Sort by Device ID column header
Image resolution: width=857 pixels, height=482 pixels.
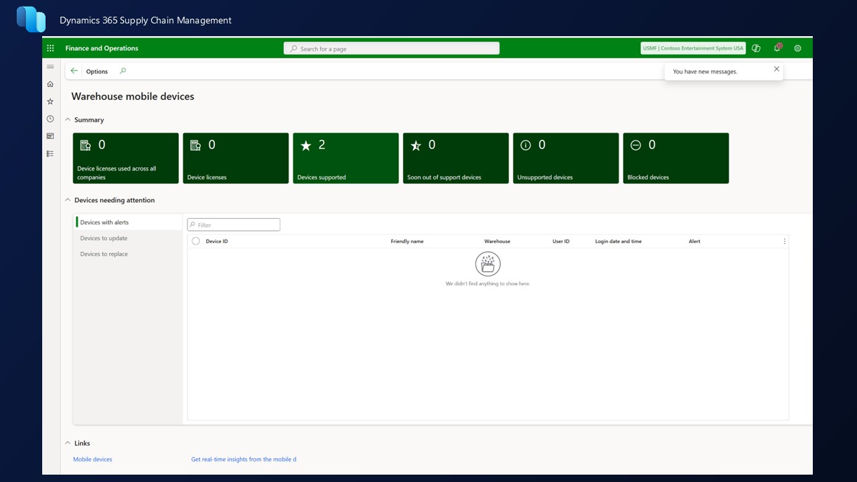[x=217, y=241]
